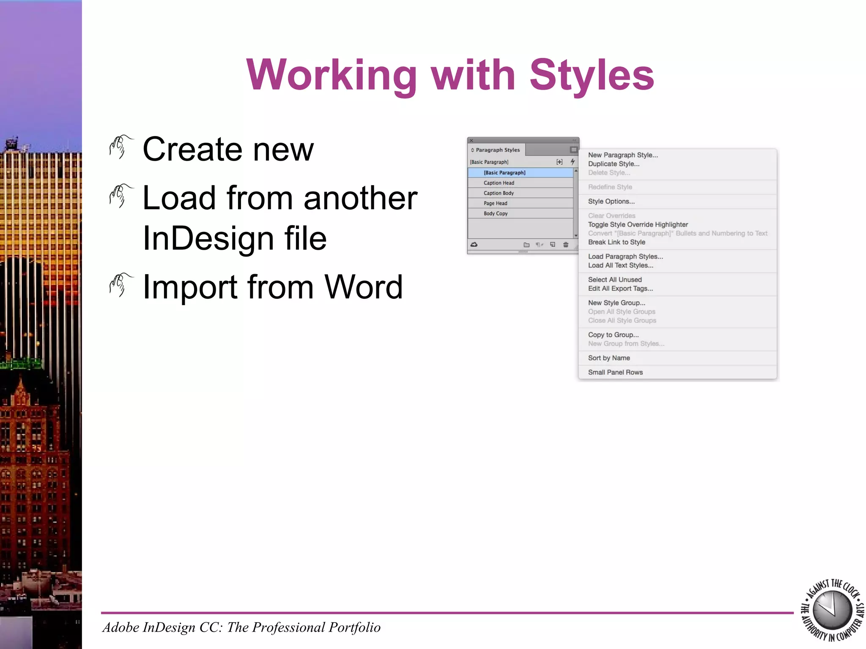This screenshot has width=866, height=649.
Task: Choose Load Paragraph Styles... menu item
Action: [x=625, y=256]
